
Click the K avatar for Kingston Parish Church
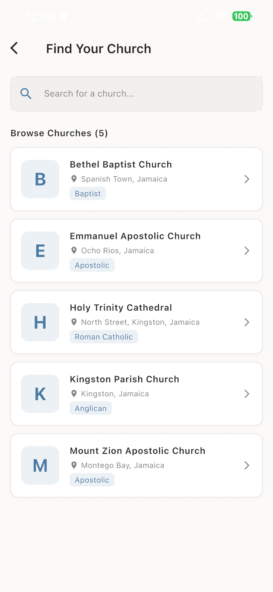pyautogui.click(x=40, y=394)
